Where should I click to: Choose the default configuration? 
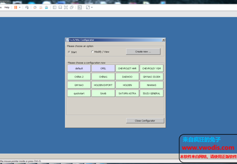click(x=79, y=68)
